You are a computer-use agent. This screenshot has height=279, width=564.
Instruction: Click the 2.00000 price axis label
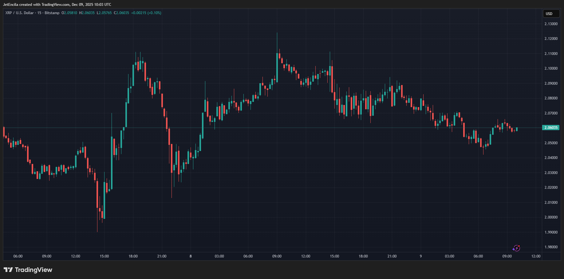(x=551, y=217)
